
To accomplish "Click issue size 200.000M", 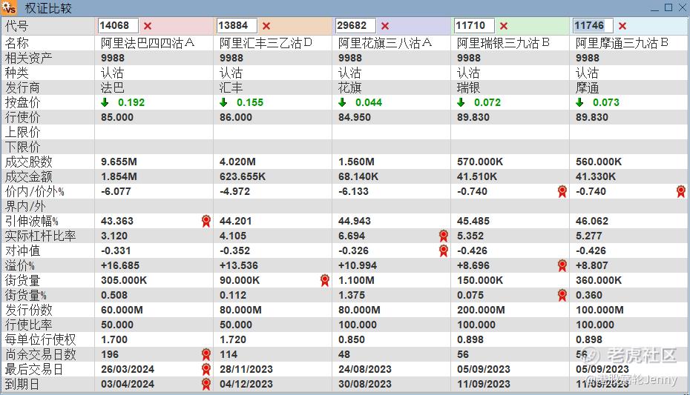I will click(x=481, y=310).
